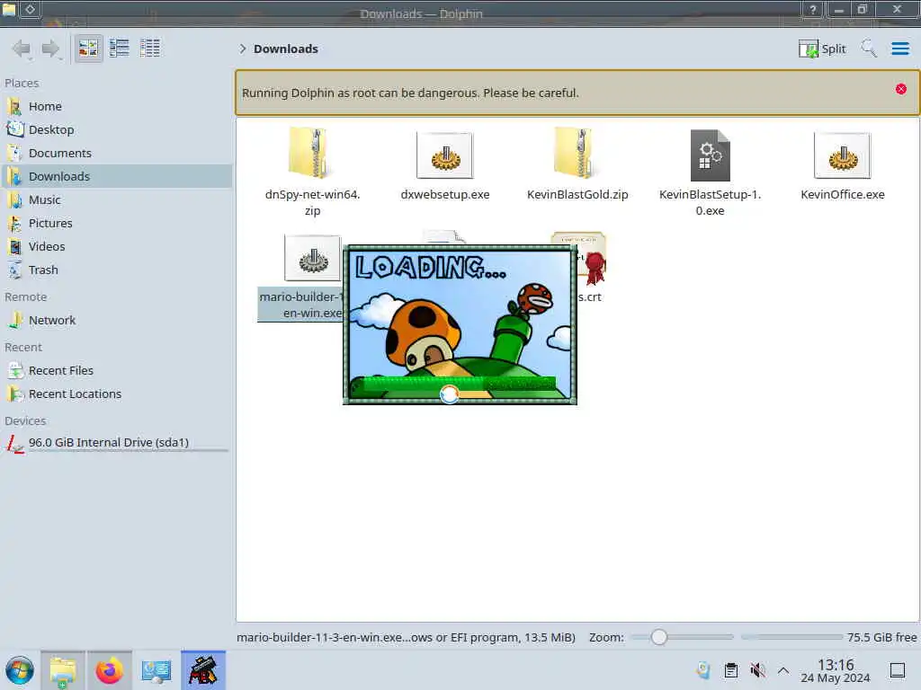This screenshot has width=921, height=690.
Task: Open Documents in Places
Action: coord(116,153)
